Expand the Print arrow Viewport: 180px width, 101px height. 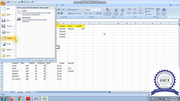pos(14,32)
